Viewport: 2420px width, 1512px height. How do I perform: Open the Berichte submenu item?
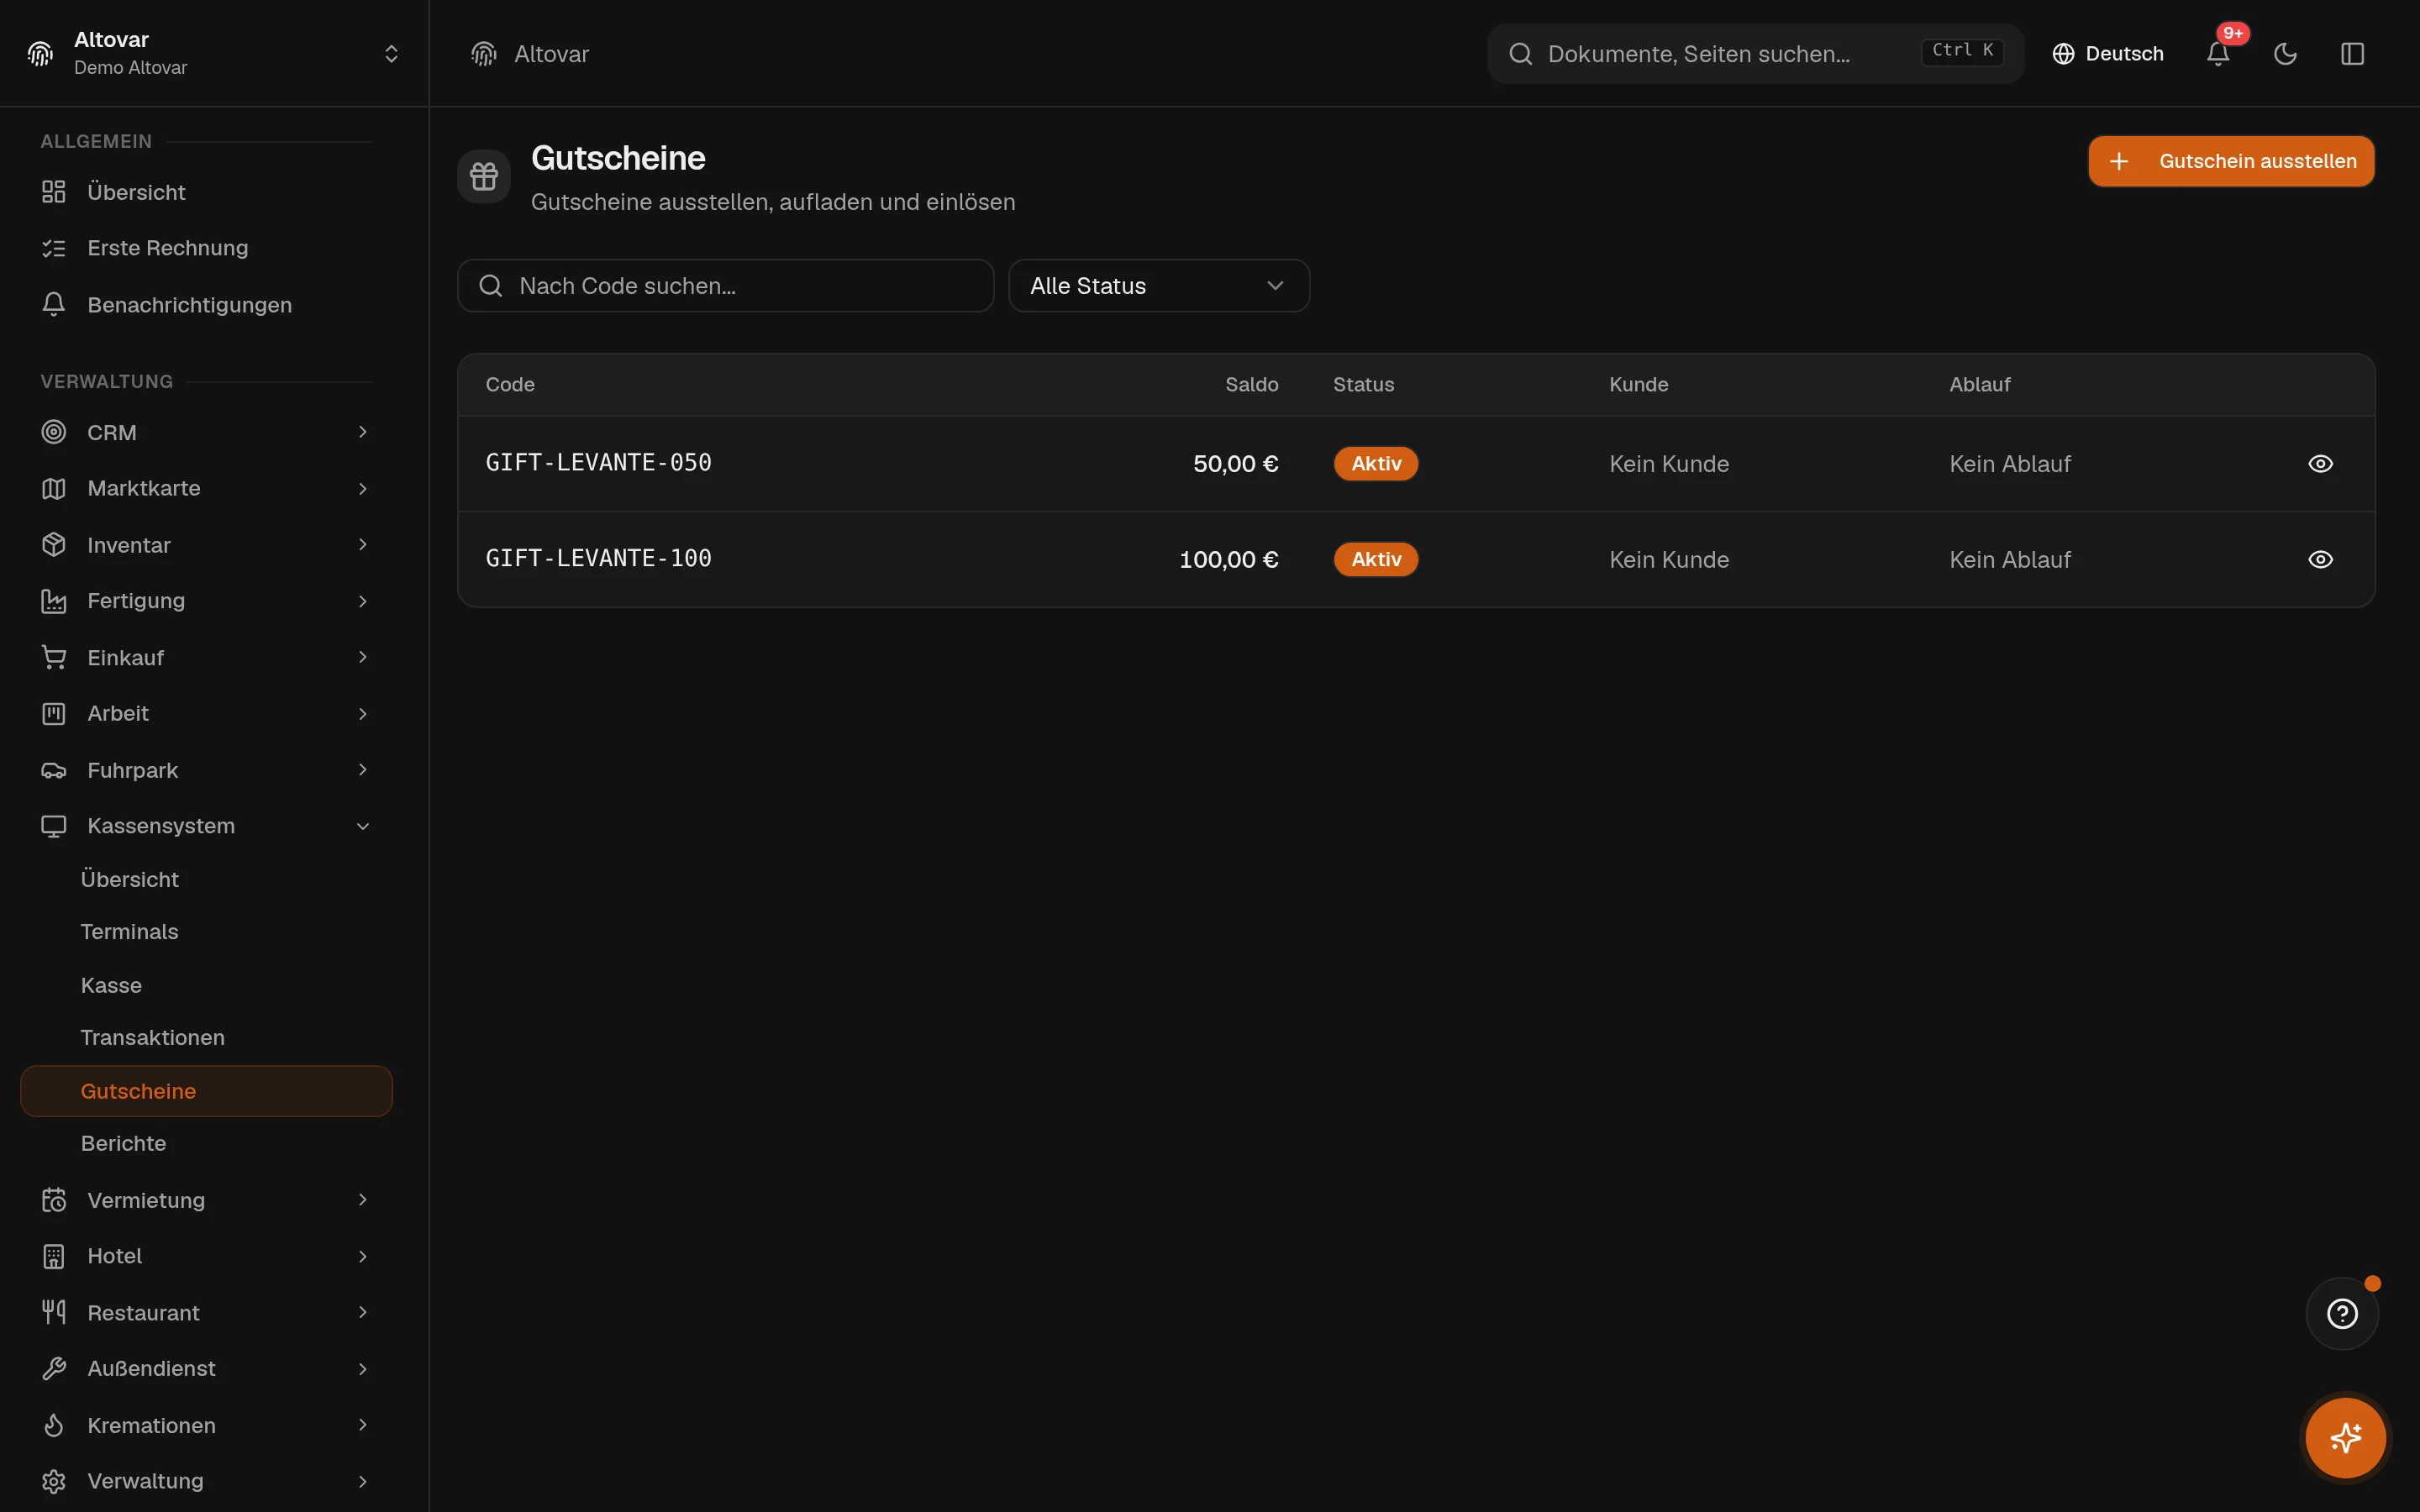coord(206,1143)
